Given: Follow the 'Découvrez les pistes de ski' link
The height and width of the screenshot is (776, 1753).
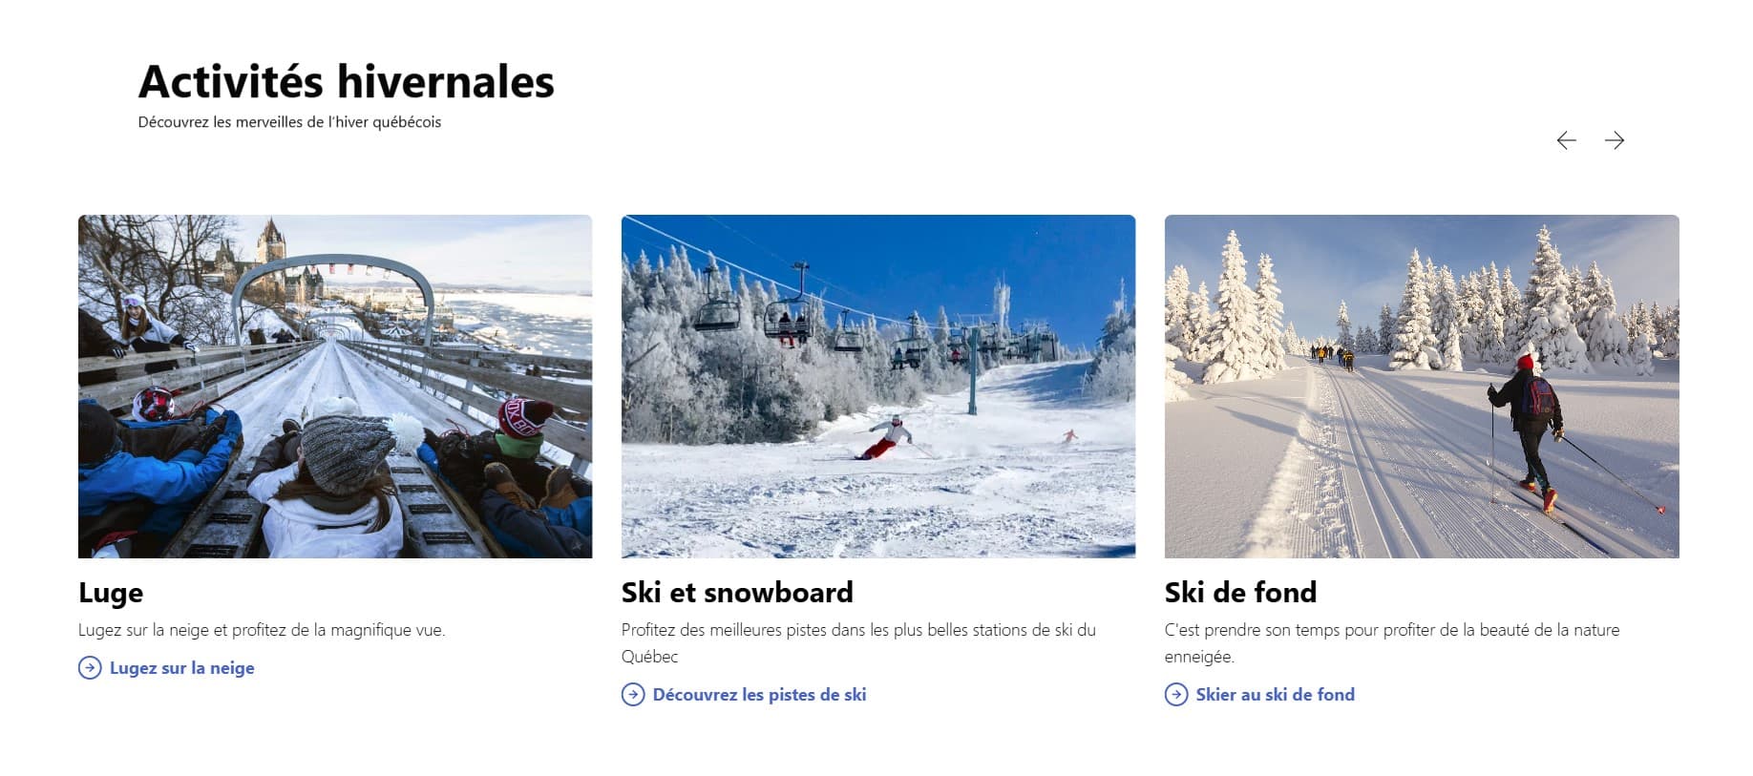Looking at the screenshot, I should click(758, 695).
